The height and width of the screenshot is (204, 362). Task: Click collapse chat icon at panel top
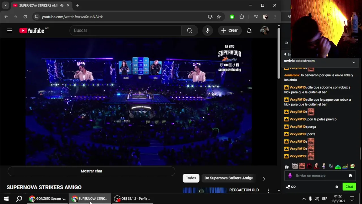[286, 43]
